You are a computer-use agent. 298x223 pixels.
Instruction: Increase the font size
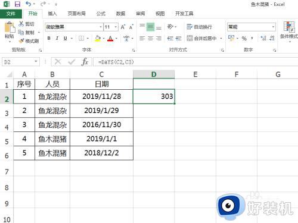coord(123,27)
